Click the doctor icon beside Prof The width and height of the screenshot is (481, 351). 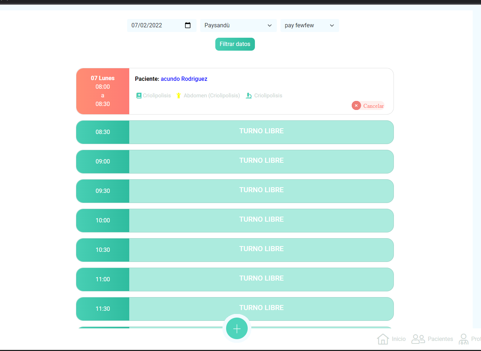(x=464, y=339)
